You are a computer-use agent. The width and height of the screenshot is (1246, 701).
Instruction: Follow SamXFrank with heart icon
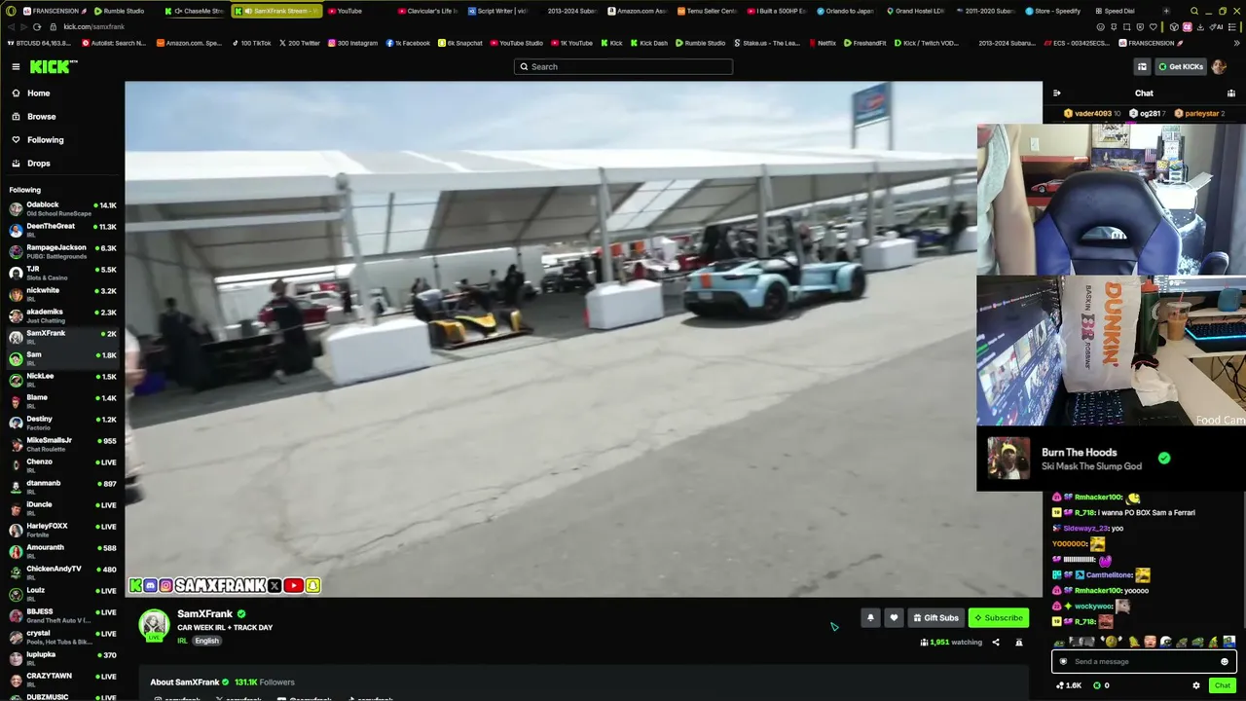point(894,617)
